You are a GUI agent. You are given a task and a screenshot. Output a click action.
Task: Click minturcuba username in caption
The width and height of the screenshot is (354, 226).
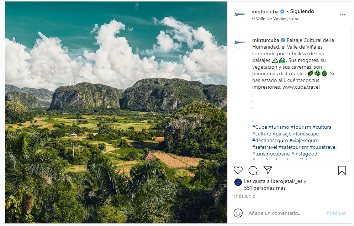(x=265, y=40)
